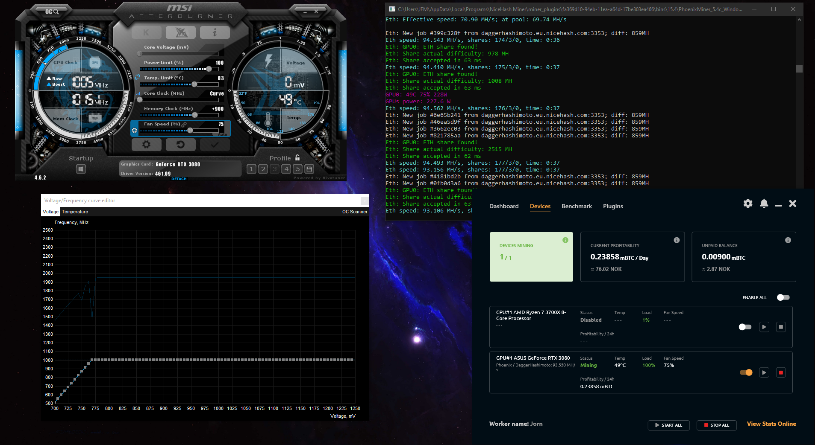The width and height of the screenshot is (815, 445).
Task: Open Afterburner settings gear button
Action: tap(146, 145)
